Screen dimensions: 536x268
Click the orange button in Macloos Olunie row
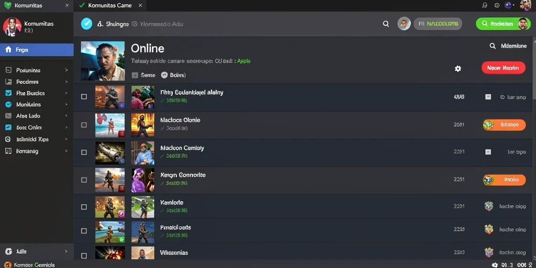504,125
